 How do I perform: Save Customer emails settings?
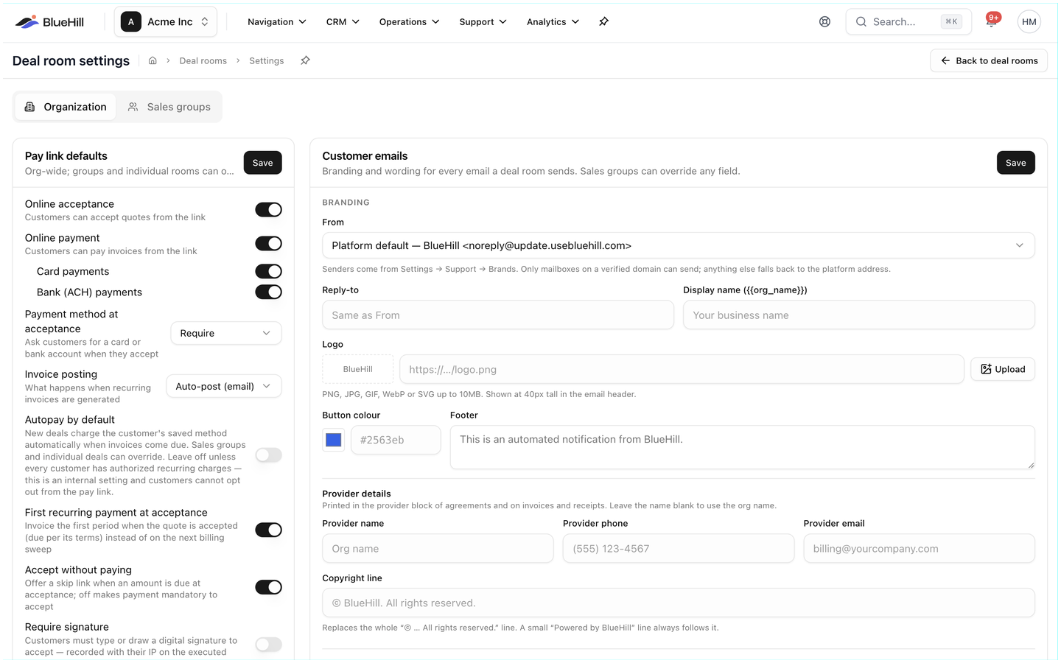point(1015,163)
